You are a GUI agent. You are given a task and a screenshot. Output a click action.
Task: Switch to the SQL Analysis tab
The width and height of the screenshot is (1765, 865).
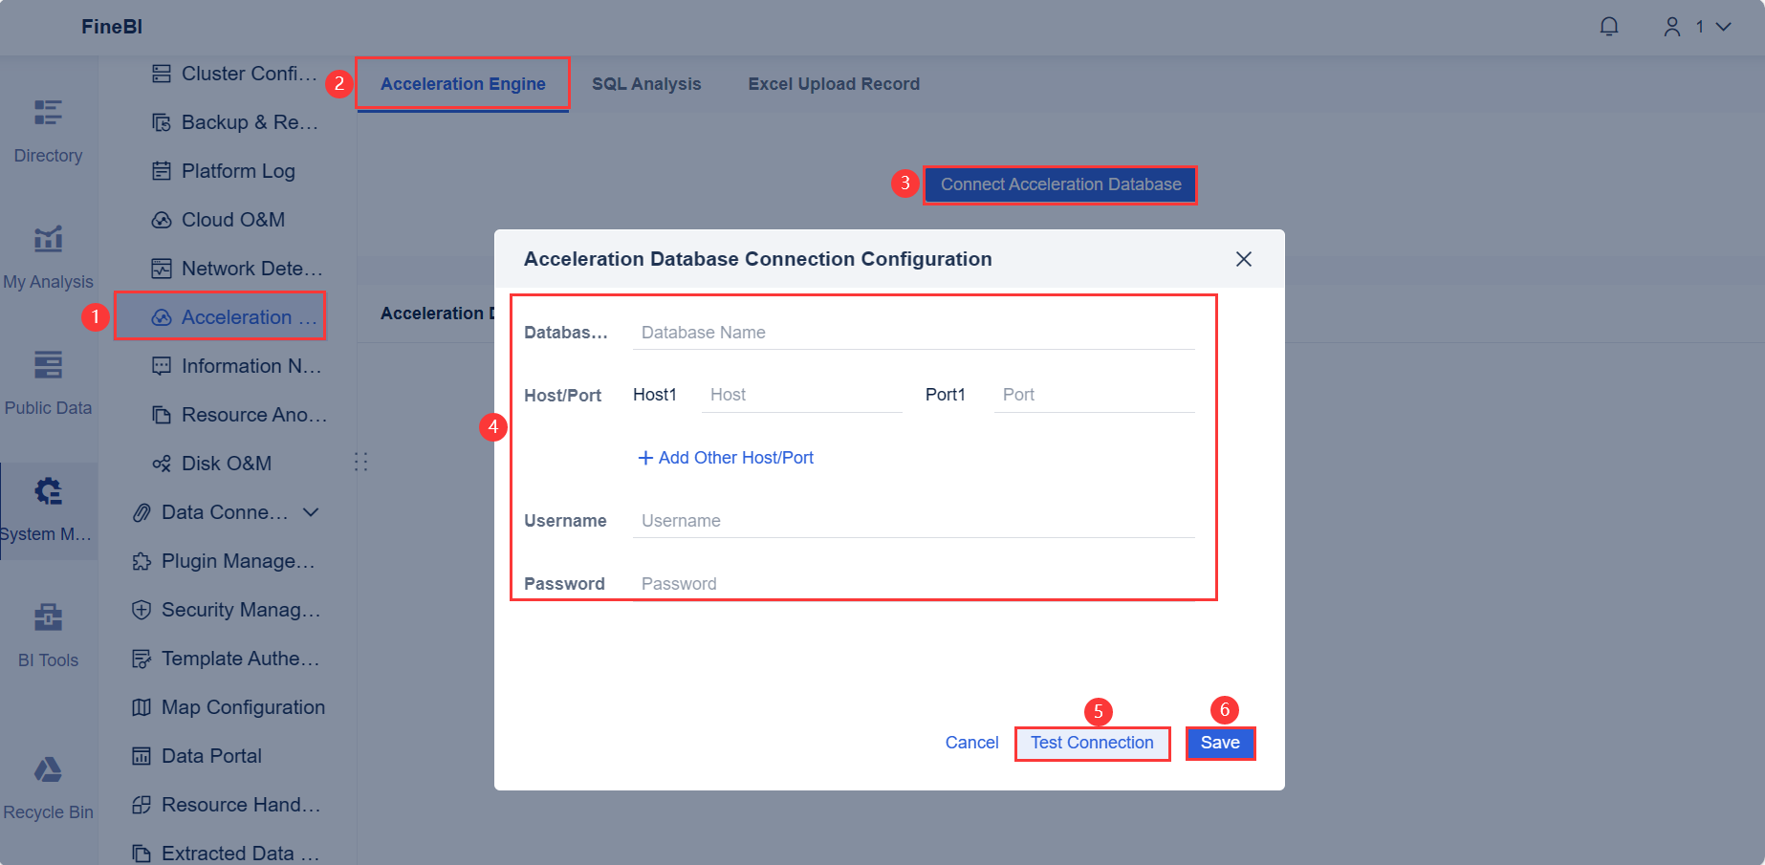[x=646, y=83]
